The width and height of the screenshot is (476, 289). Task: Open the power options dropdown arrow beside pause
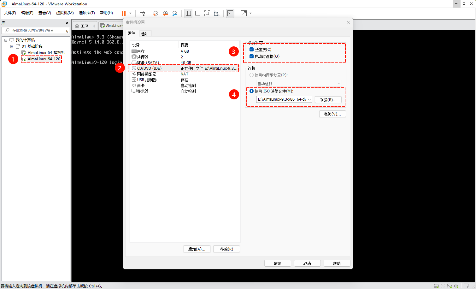[x=130, y=13]
